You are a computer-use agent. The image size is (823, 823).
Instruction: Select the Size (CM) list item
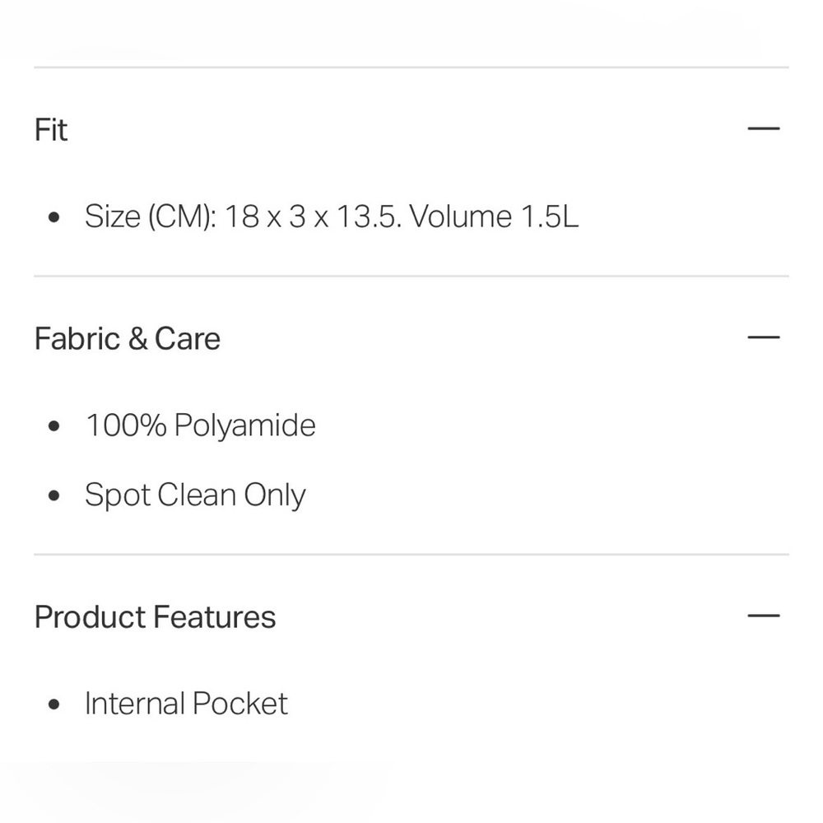tap(331, 216)
